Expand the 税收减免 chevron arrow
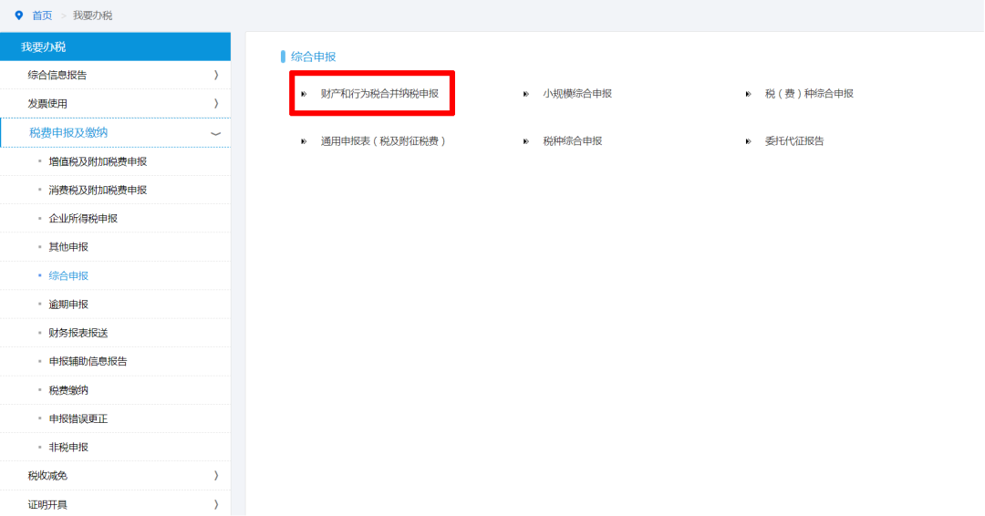Image resolution: width=985 pixels, height=516 pixels. (x=215, y=476)
